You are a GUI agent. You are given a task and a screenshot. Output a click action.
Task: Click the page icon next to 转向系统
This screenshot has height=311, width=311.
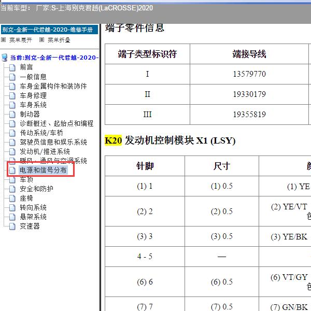click(12, 207)
